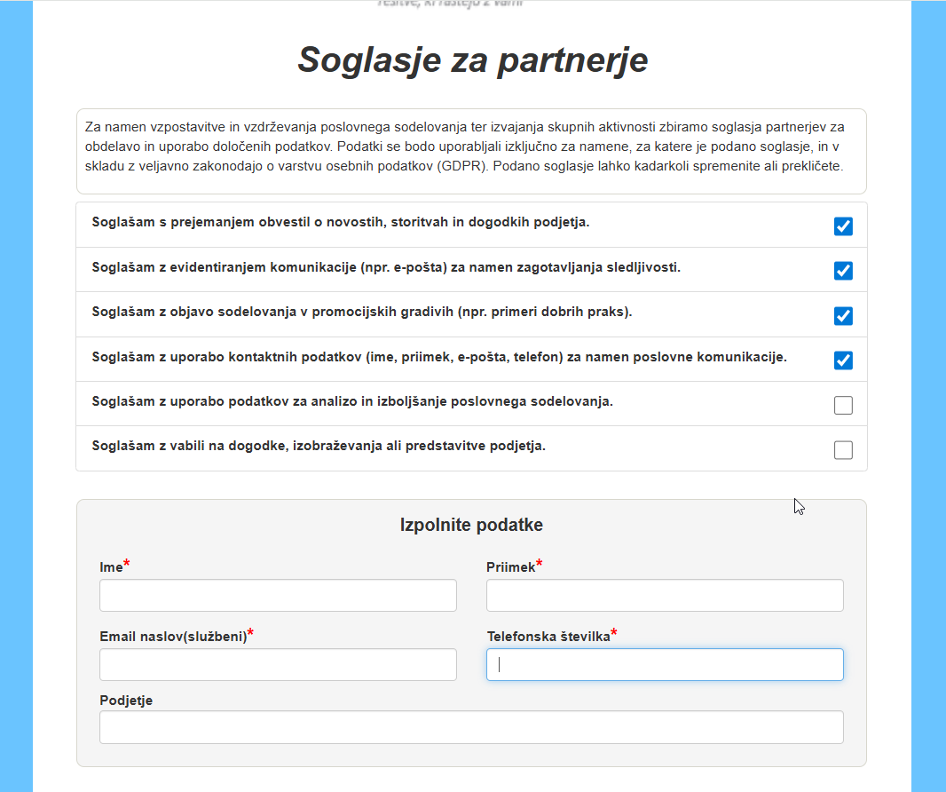Click the "Ime" field label
The image size is (946, 792).
(111, 567)
